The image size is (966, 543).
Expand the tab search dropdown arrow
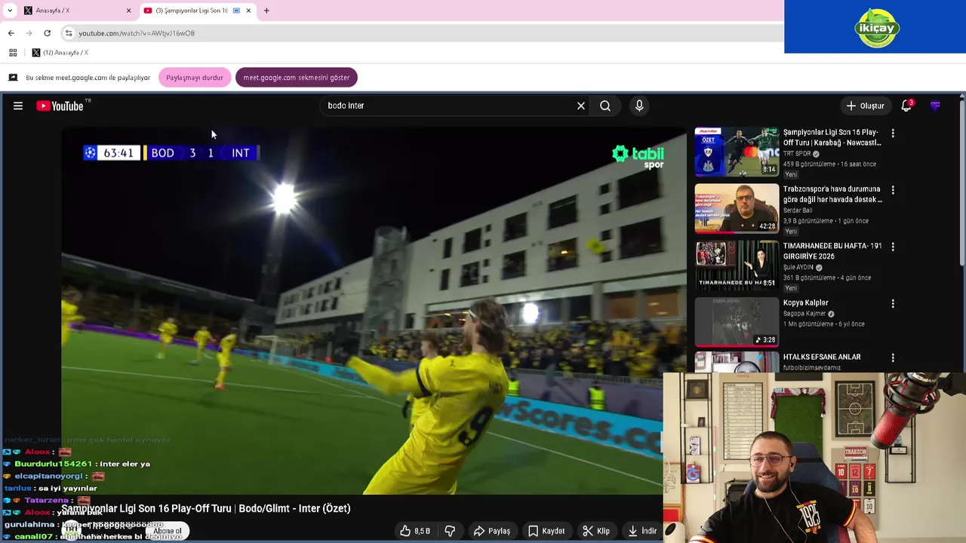tap(9, 11)
